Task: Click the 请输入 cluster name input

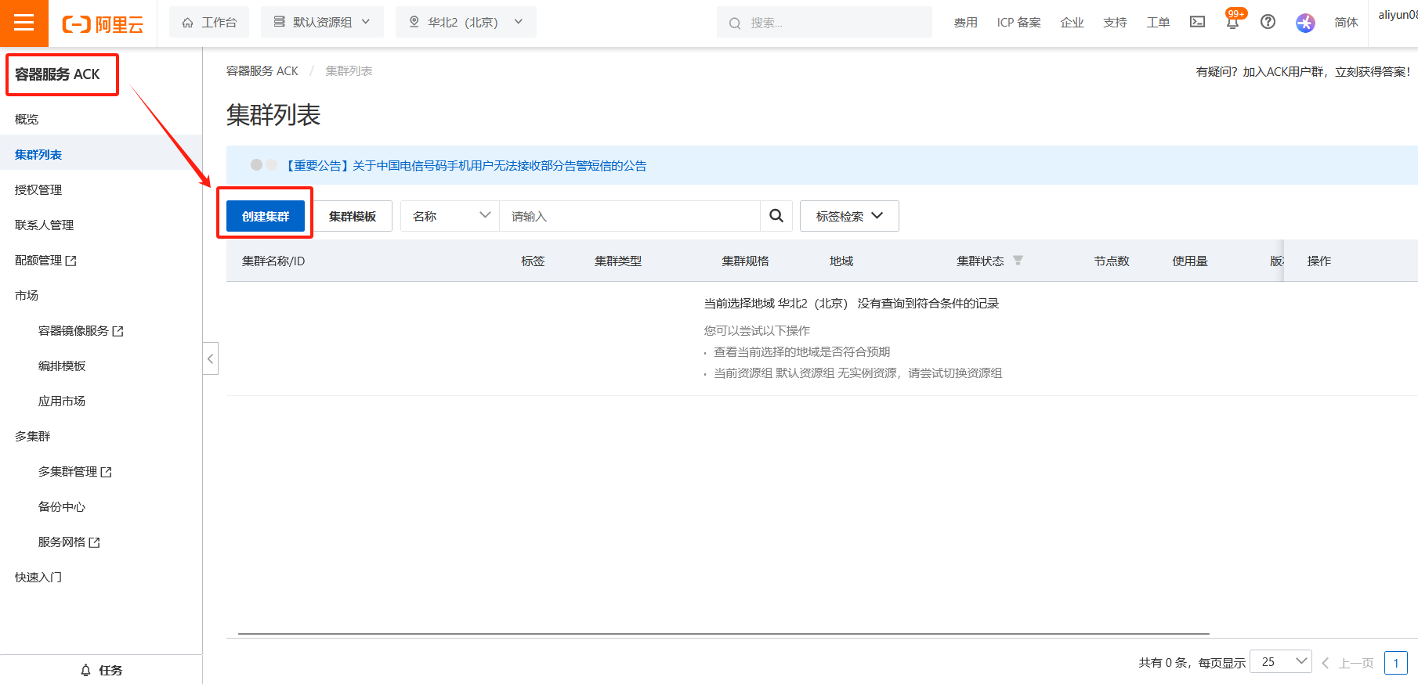Action: [x=630, y=216]
